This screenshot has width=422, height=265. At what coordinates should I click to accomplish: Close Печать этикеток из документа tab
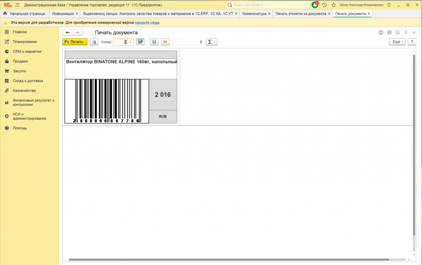coord(329,14)
